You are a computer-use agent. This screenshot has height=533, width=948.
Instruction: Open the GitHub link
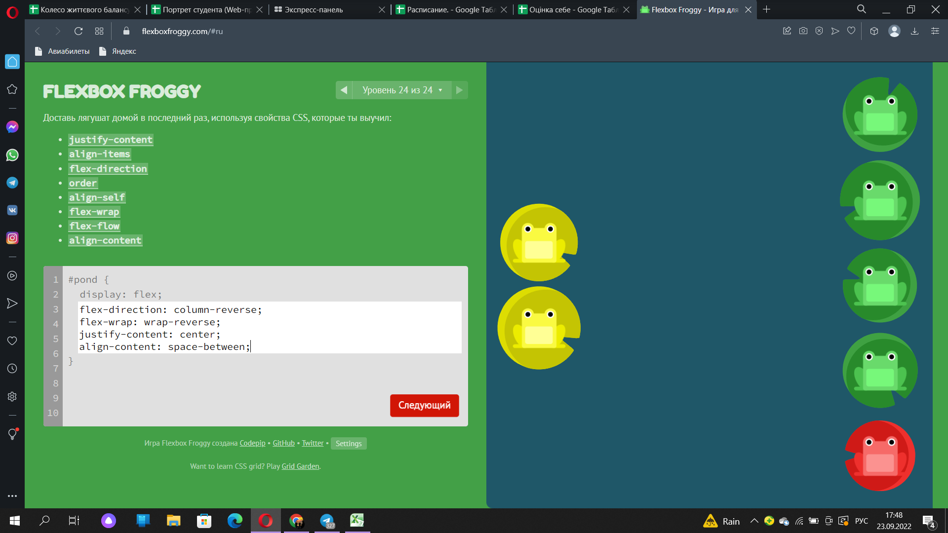coord(283,443)
